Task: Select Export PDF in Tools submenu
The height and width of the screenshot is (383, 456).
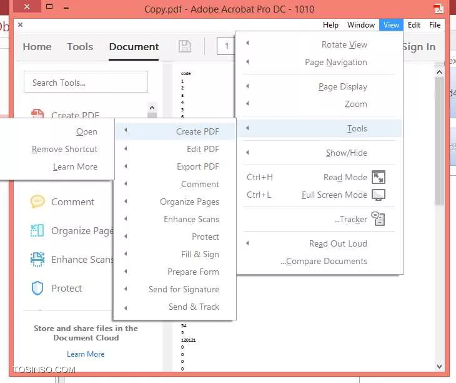Action: point(175,166)
